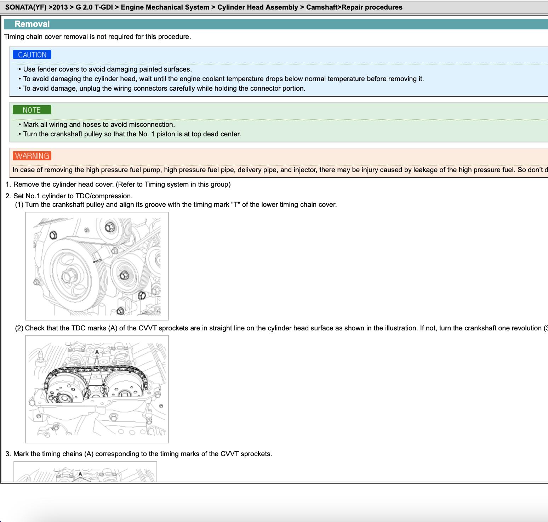Click step 1 Remove the cylinder head cover

(122, 184)
